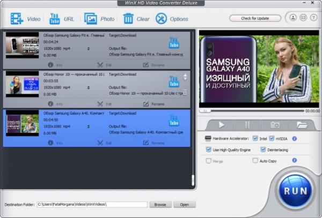Clear the list with the trash icon
The width and height of the screenshot is (322, 218).
136,19
